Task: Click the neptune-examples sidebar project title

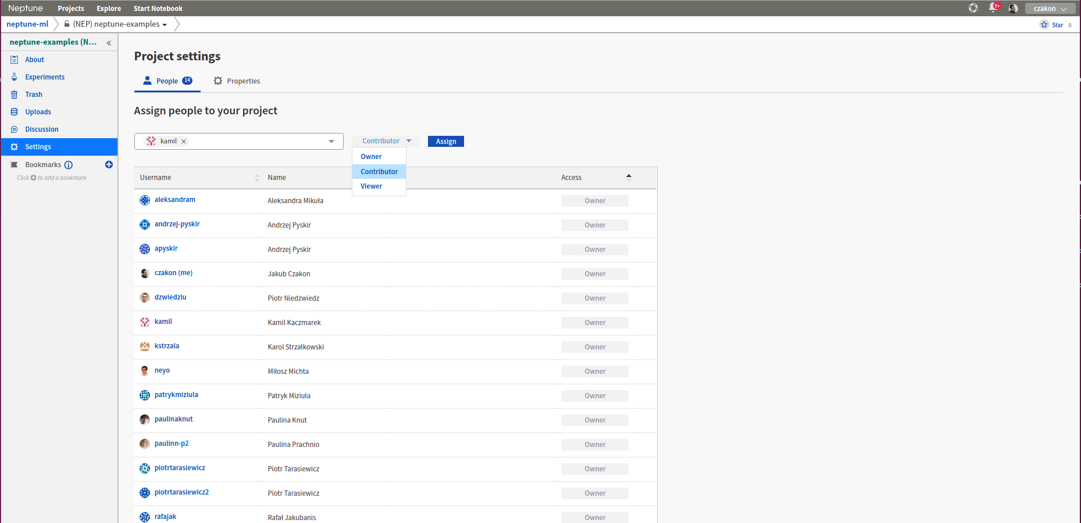Action: (x=53, y=42)
